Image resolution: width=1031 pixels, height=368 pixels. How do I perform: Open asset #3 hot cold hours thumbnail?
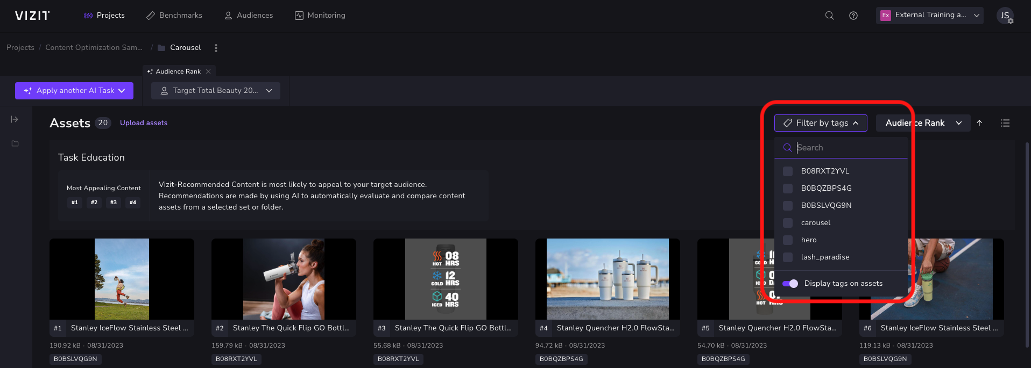click(x=446, y=279)
